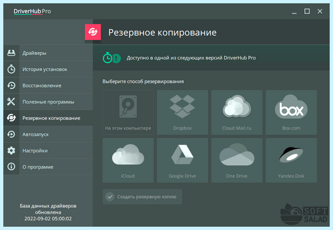Open Автозапуск menu item

click(x=48, y=134)
